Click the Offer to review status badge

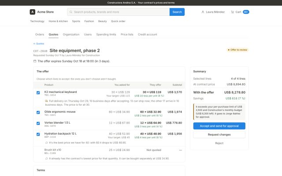(x=237, y=50)
